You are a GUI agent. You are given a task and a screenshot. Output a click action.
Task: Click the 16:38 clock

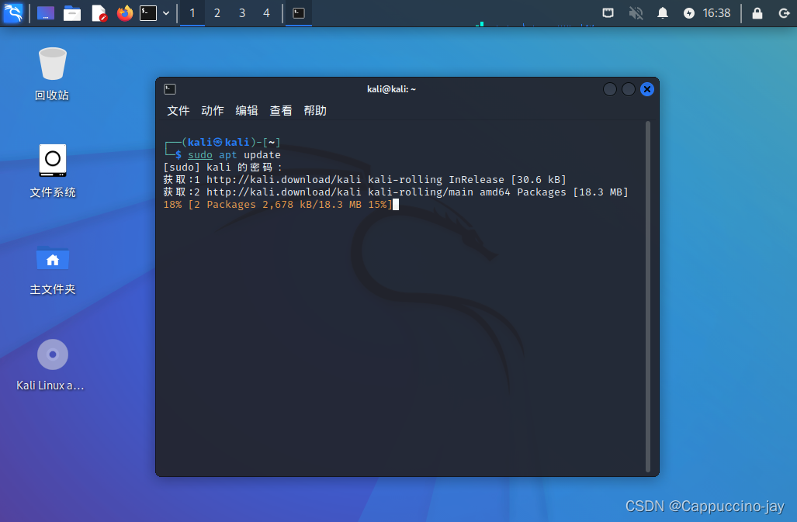coord(717,13)
